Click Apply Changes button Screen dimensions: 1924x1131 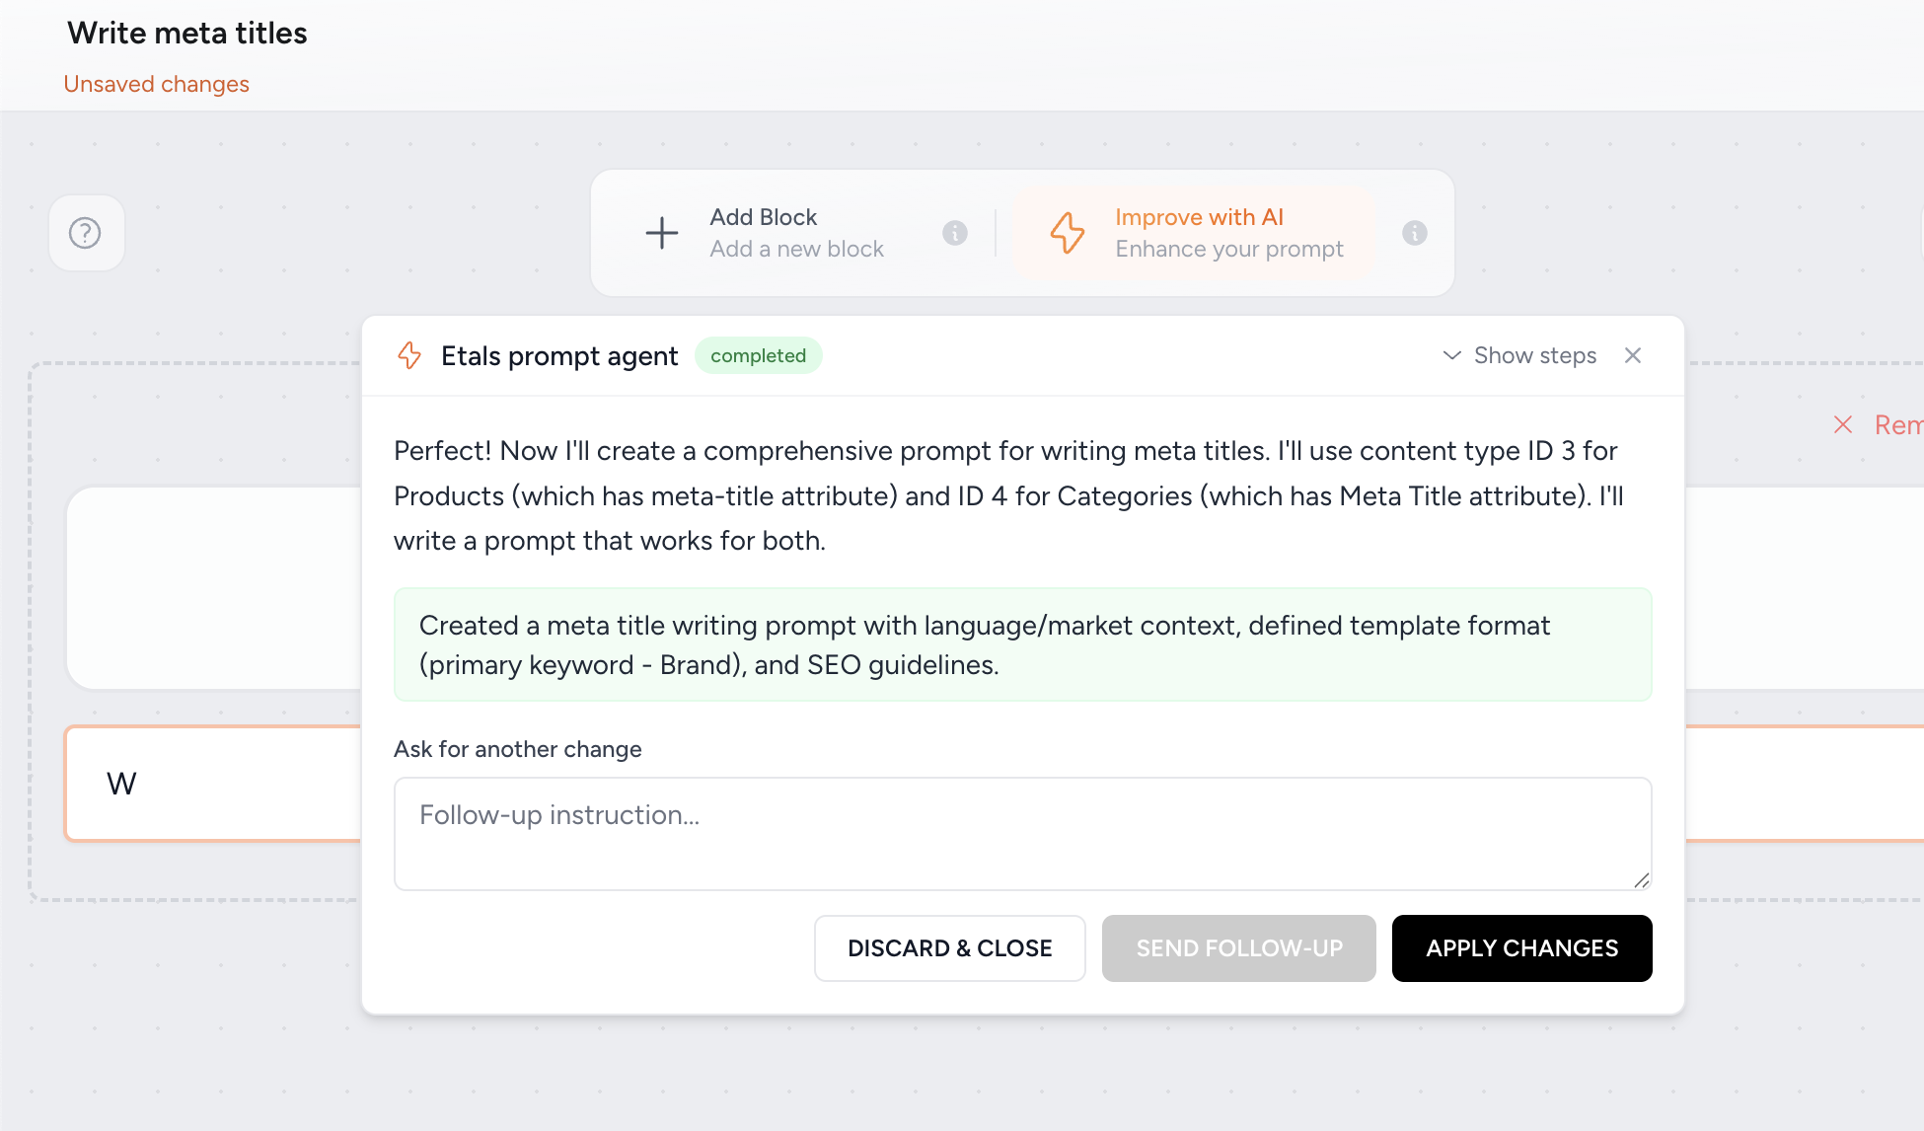pyautogui.click(x=1522, y=948)
